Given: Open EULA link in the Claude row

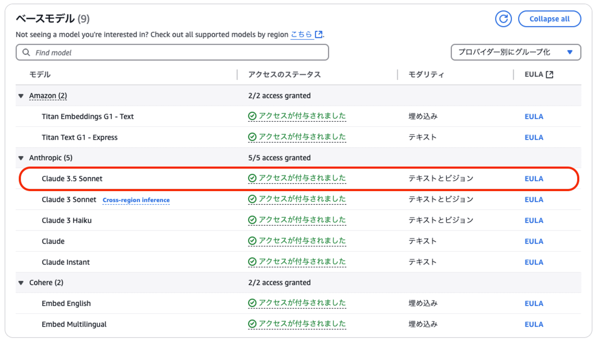Looking at the screenshot, I should click(x=534, y=241).
